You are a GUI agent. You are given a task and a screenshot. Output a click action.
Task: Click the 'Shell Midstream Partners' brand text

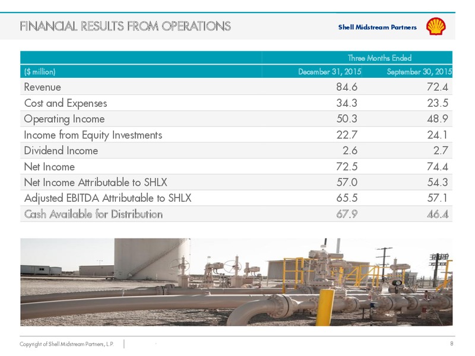(x=377, y=27)
